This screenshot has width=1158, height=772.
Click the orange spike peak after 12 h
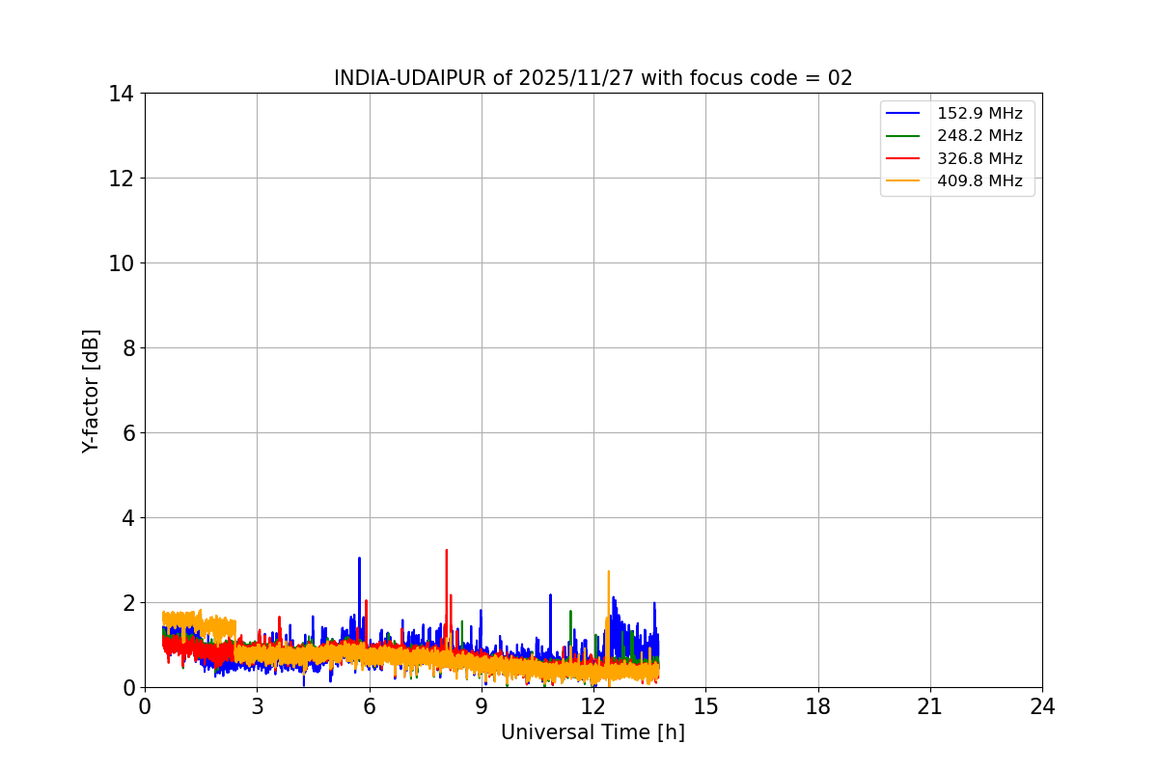pos(608,572)
